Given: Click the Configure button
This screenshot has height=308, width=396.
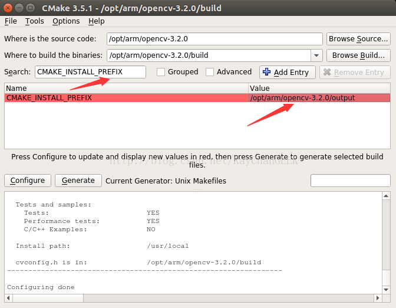Looking at the screenshot, I should click(x=28, y=181).
